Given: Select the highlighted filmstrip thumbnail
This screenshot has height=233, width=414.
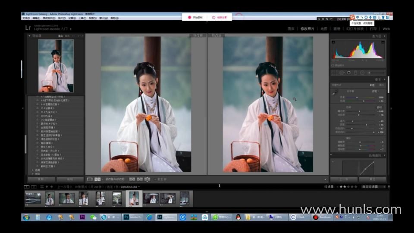Looking at the screenshot, I should point(134,198).
